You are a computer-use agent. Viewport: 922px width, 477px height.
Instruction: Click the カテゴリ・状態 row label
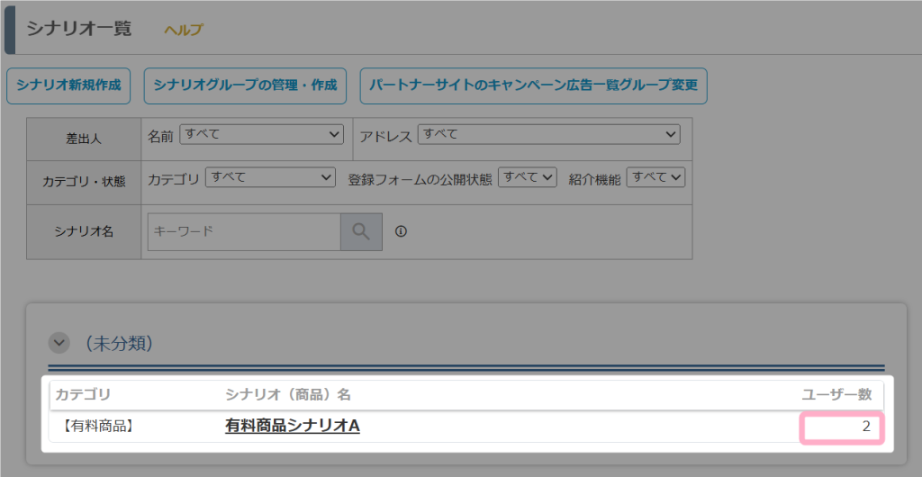click(84, 182)
